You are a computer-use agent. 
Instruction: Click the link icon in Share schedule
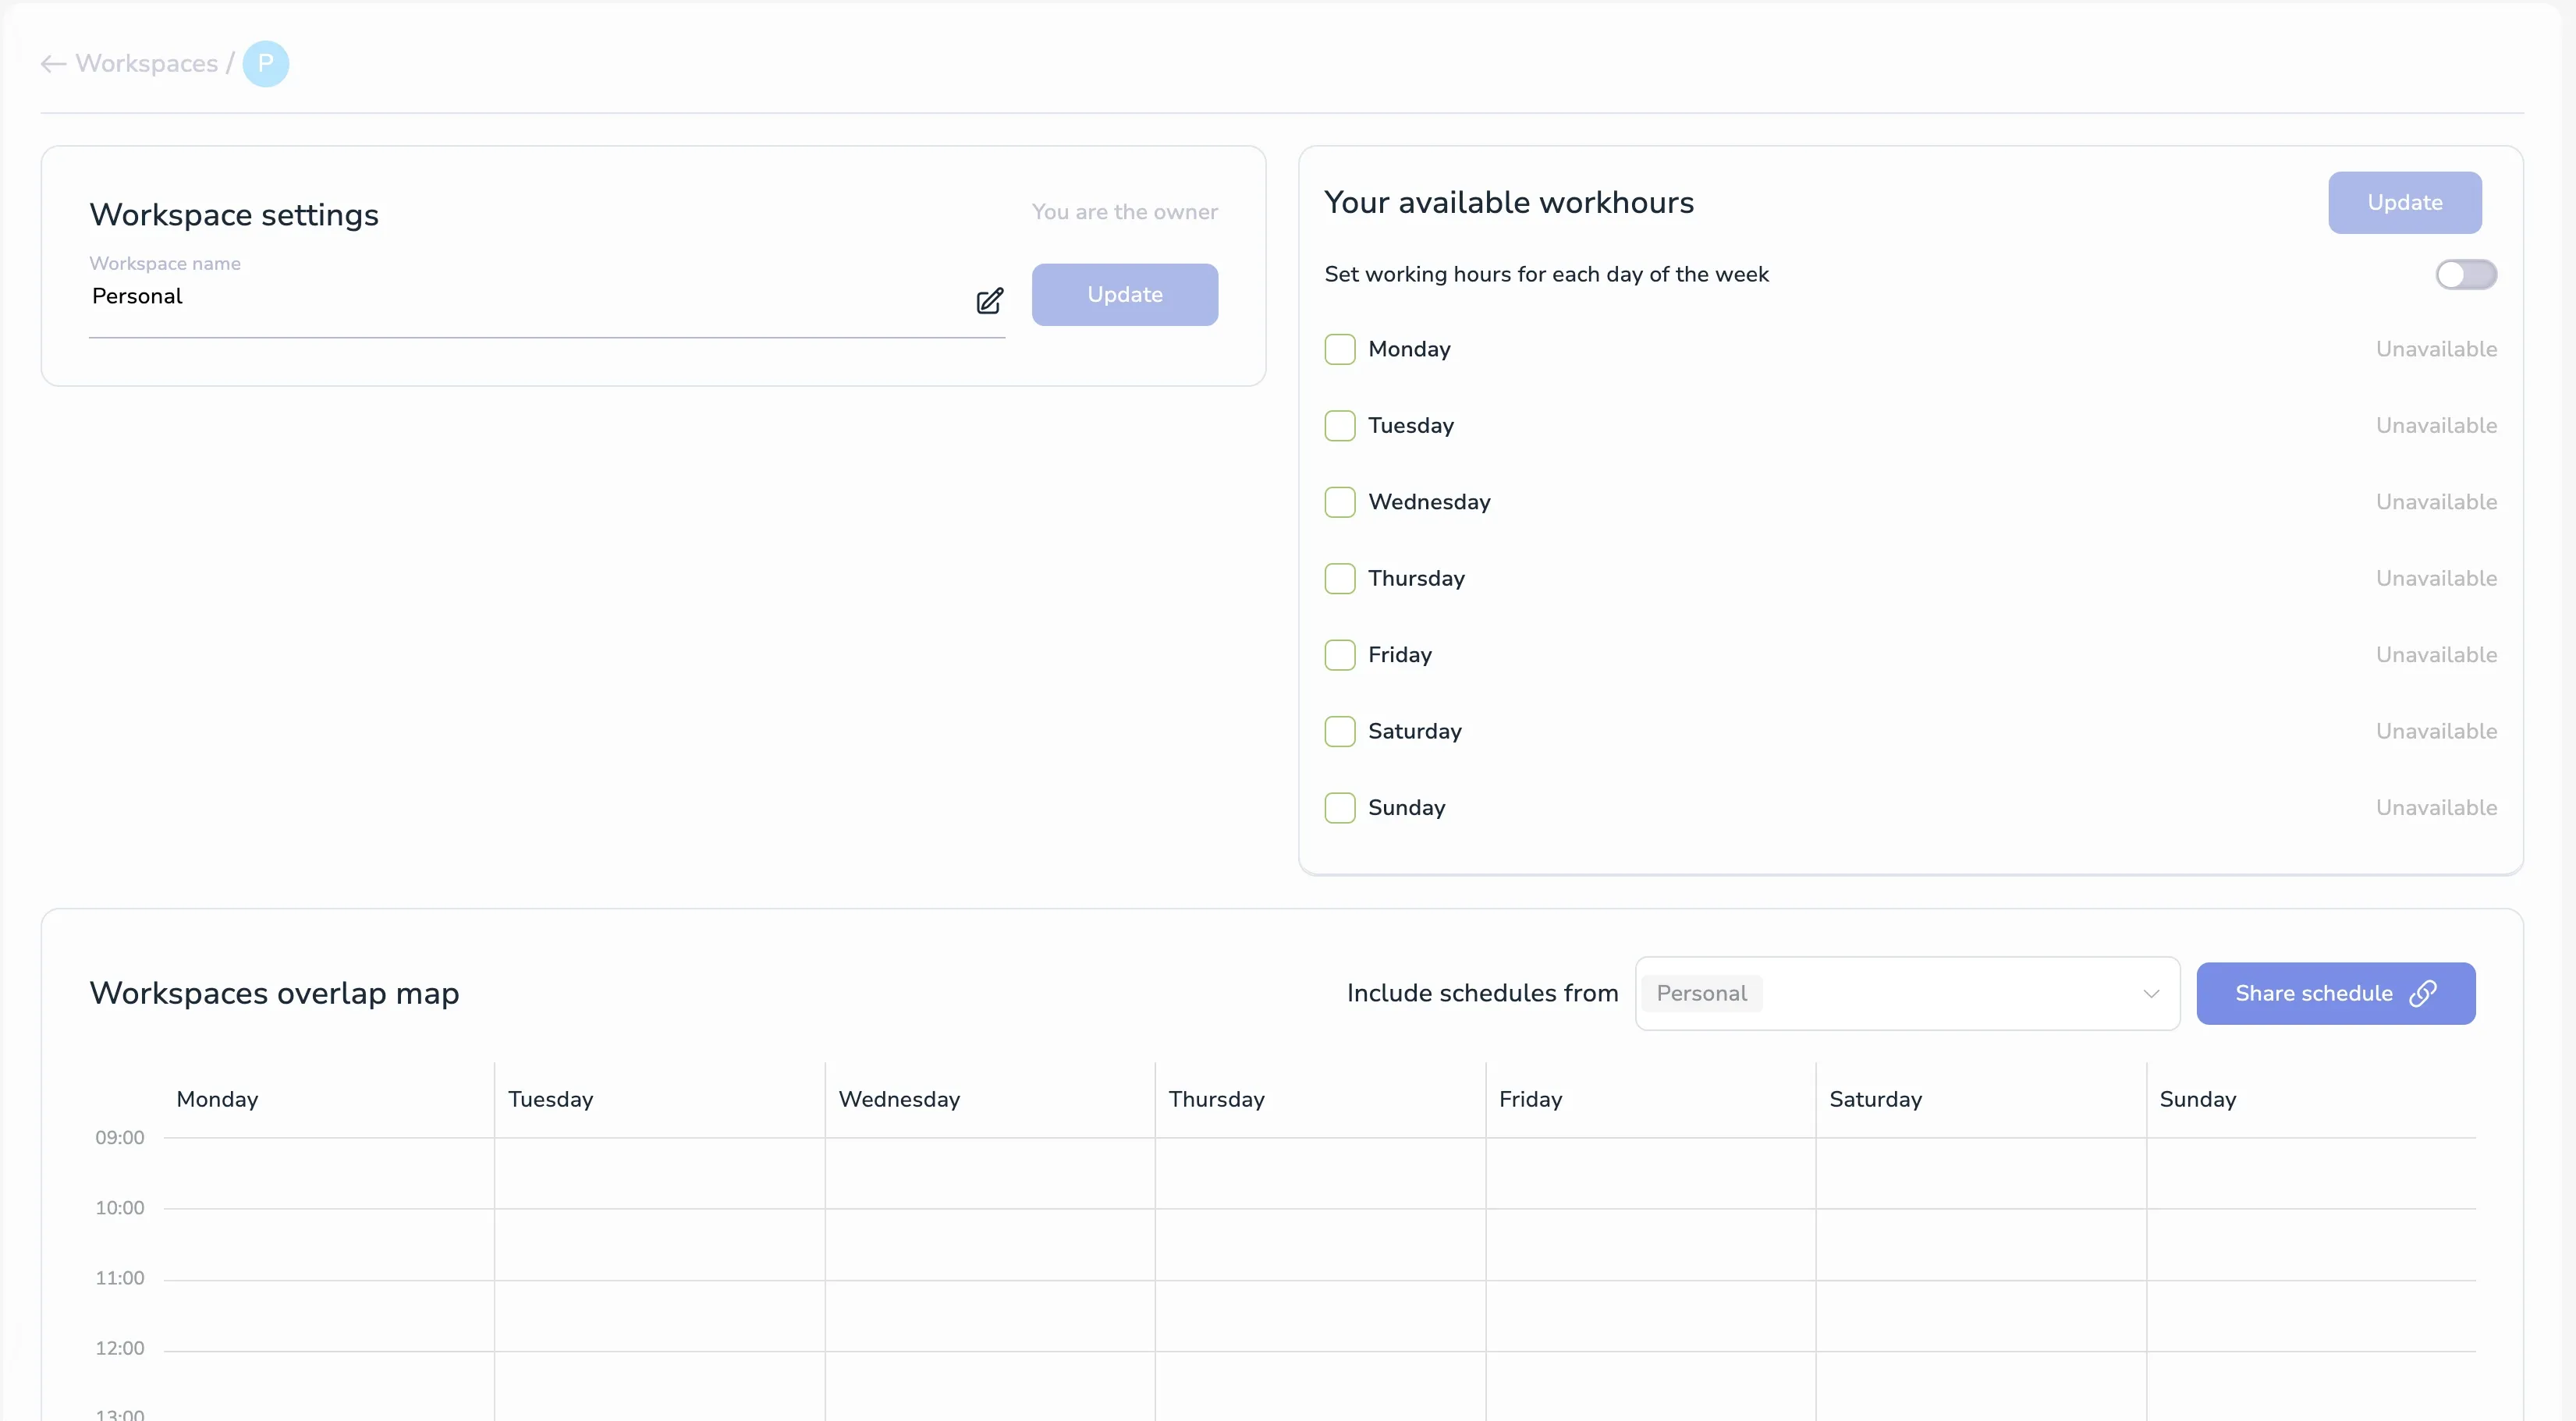2423,993
